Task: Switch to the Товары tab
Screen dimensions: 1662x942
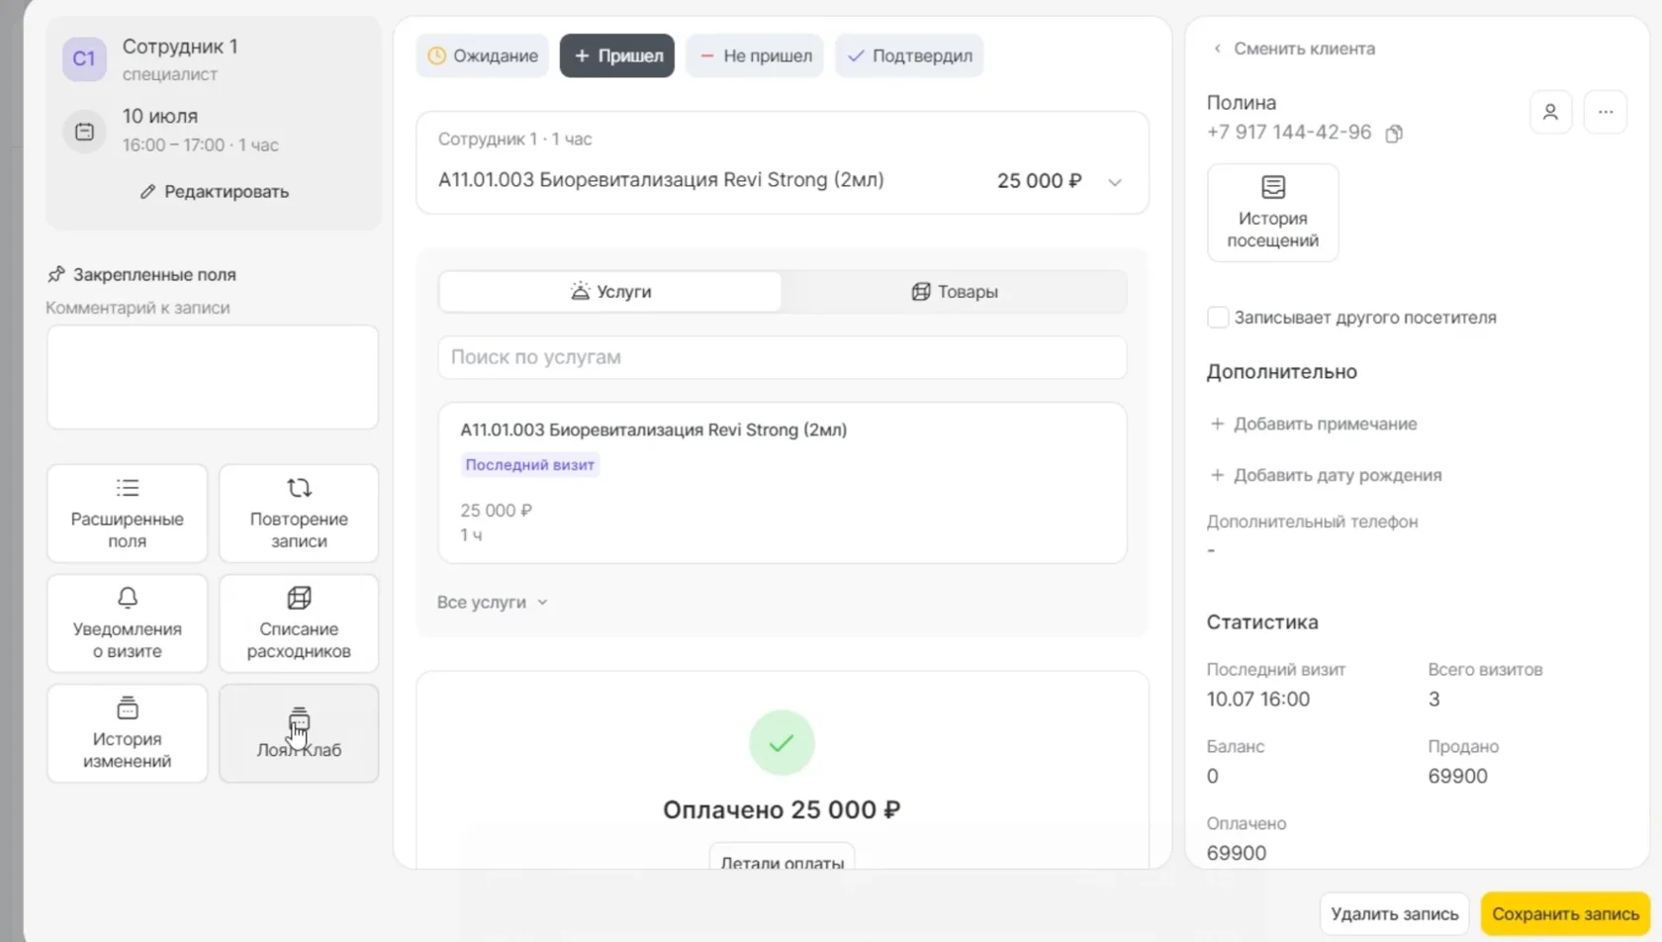Action: (954, 292)
